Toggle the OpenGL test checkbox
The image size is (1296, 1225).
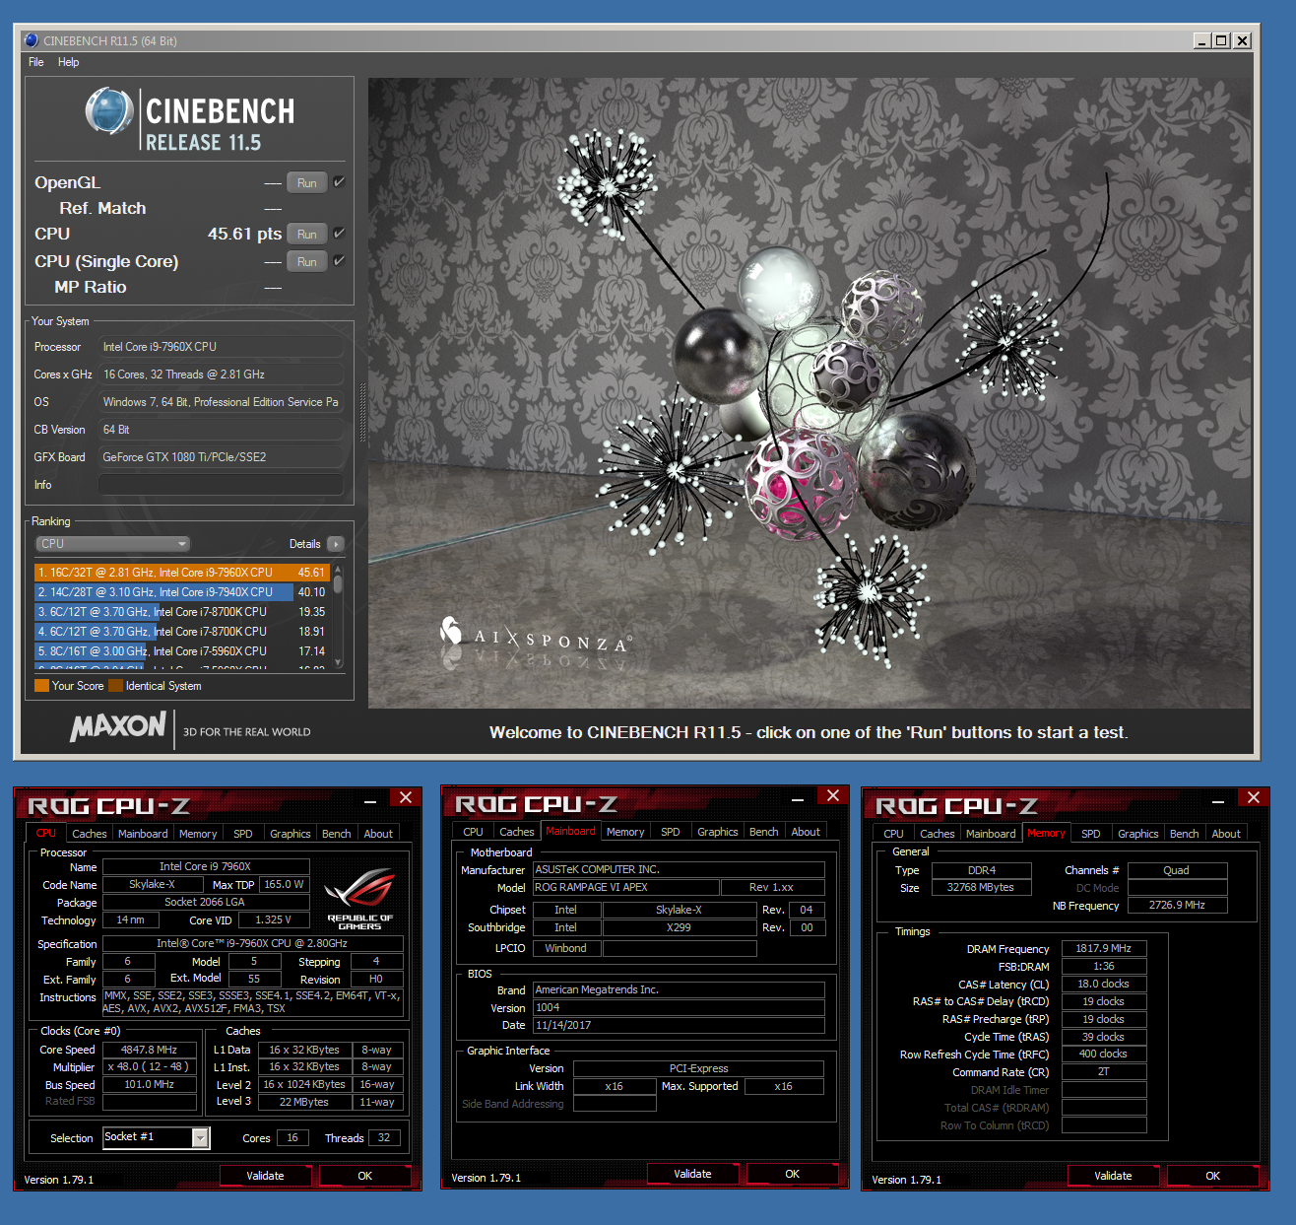coord(339,182)
